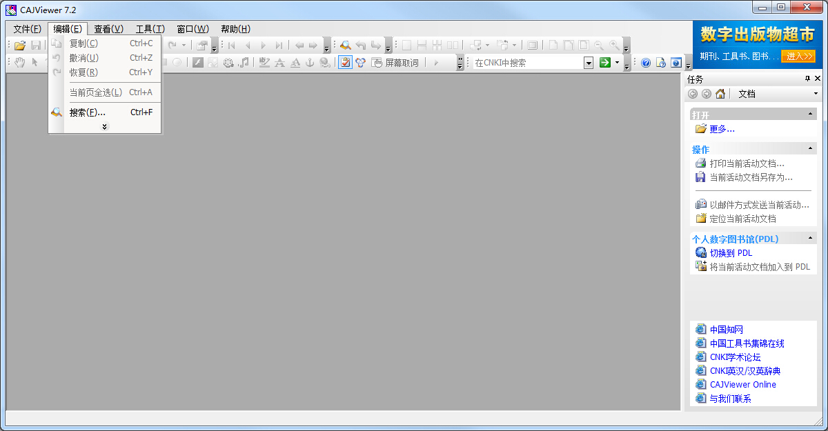828x431 pixels.
Task: Click the first page navigation arrow
Action: click(232, 46)
